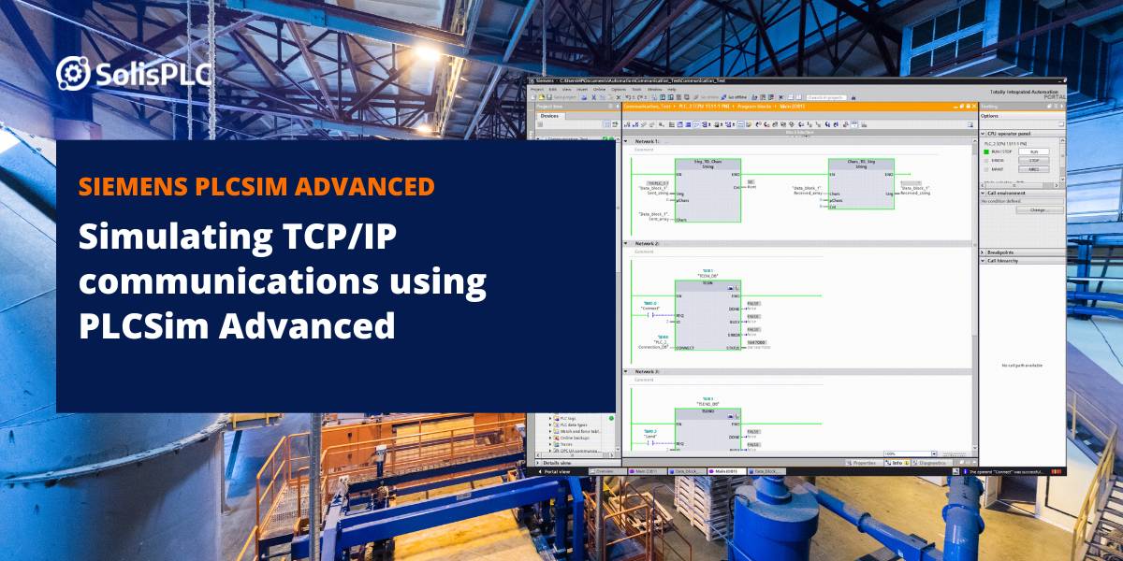Open the Diagnostics tab in inspector
1123x561 pixels.
[x=932, y=463]
